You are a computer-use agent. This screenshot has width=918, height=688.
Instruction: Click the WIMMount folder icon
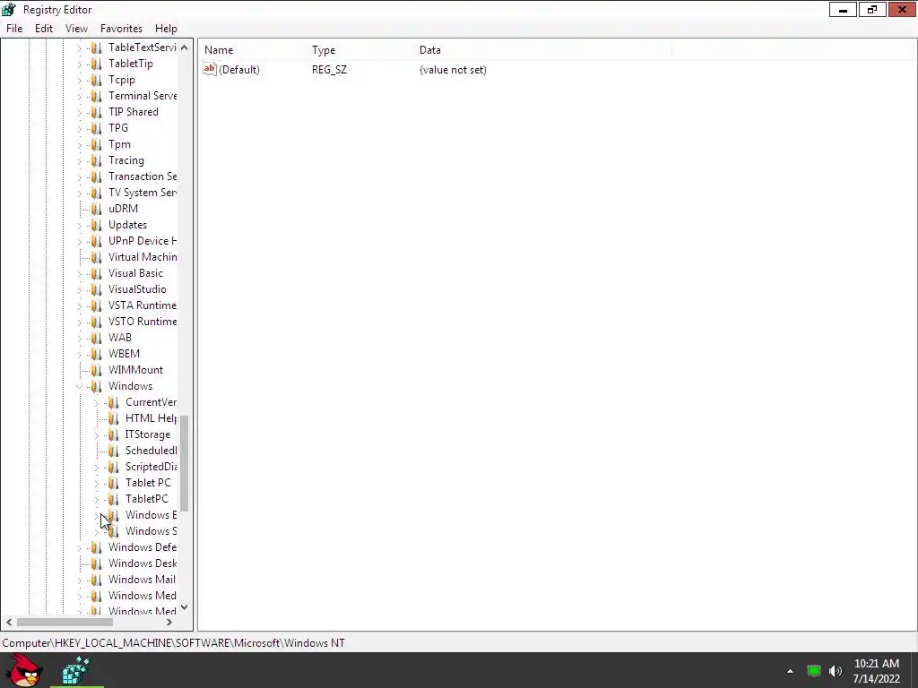pos(97,370)
